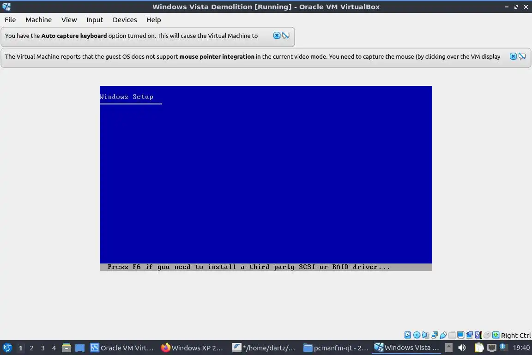This screenshot has height=355, width=532.
Task: Switch to Firefox Windows XP window
Action: [192, 348]
